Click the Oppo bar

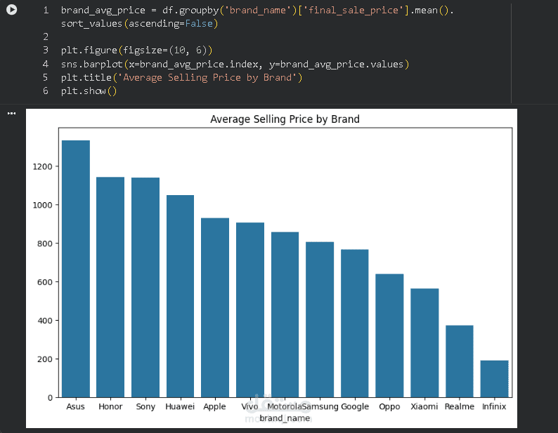(x=389, y=335)
